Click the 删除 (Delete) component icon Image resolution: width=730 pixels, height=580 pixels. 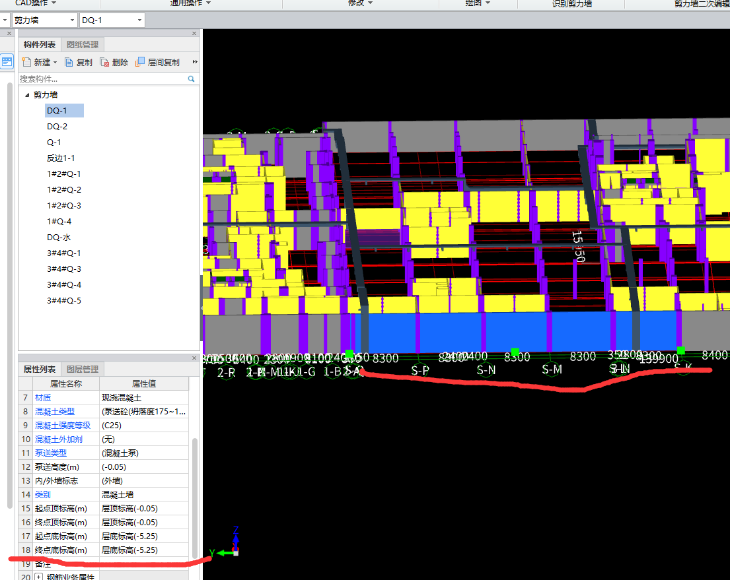tap(104, 62)
